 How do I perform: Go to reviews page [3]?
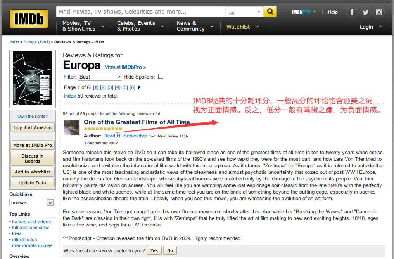[x=110, y=87]
